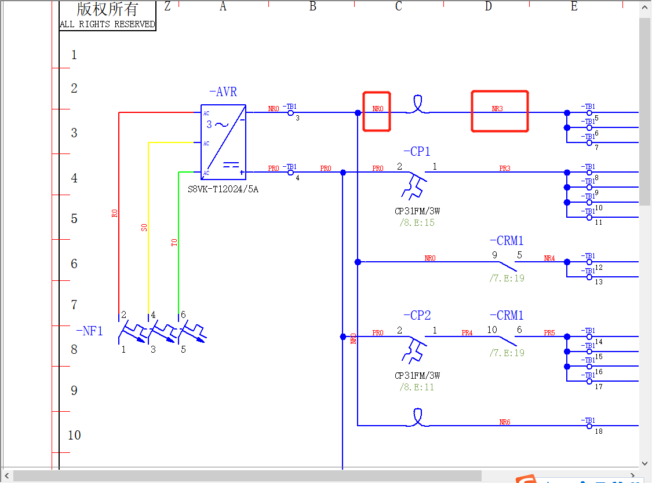
Task: Open the /7.E:19 reference below the NR4 contact
Action: click(x=507, y=278)
